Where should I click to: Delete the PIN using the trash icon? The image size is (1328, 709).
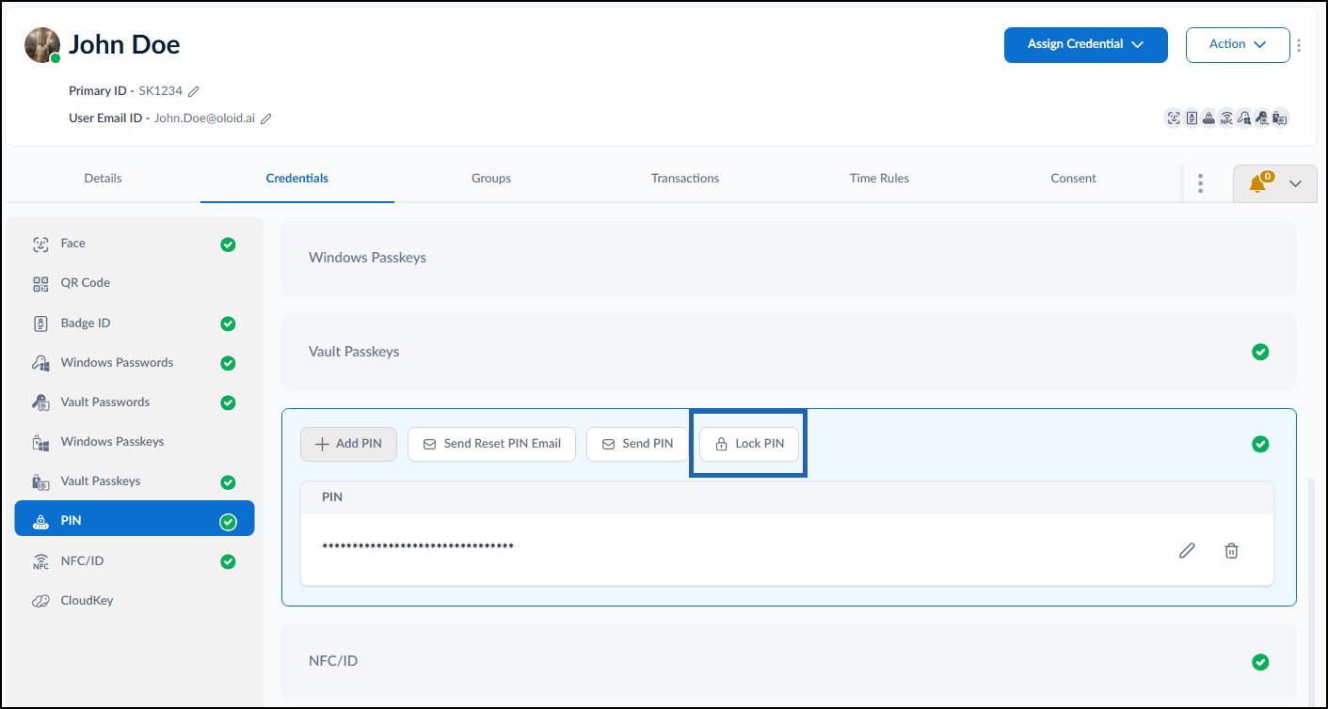click(1231, 550)
